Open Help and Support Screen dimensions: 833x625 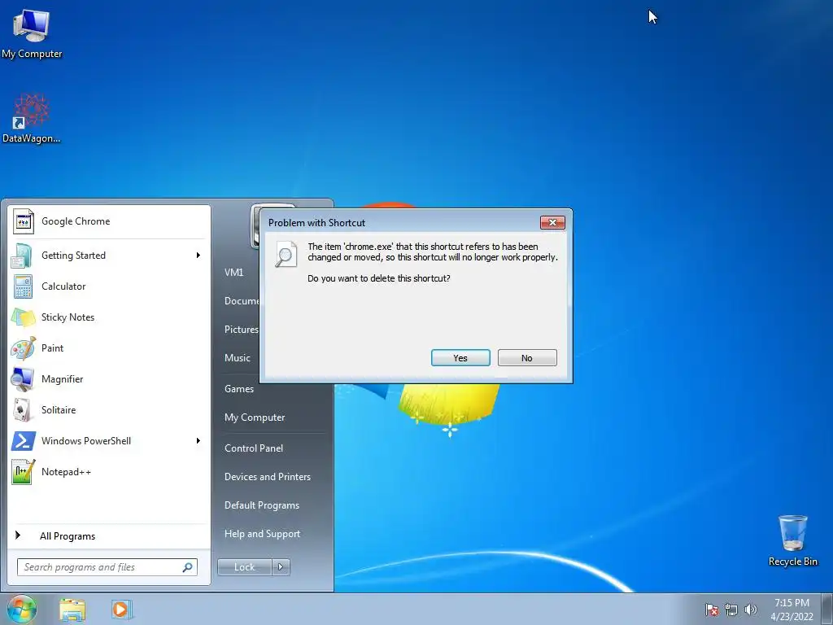coord(262,534)
